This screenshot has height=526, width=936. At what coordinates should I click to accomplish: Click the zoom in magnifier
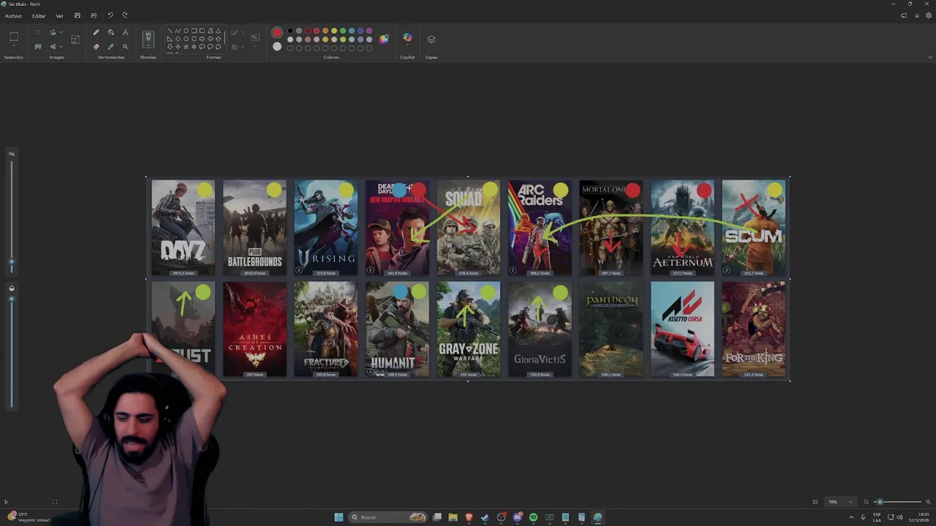(929, 502)
